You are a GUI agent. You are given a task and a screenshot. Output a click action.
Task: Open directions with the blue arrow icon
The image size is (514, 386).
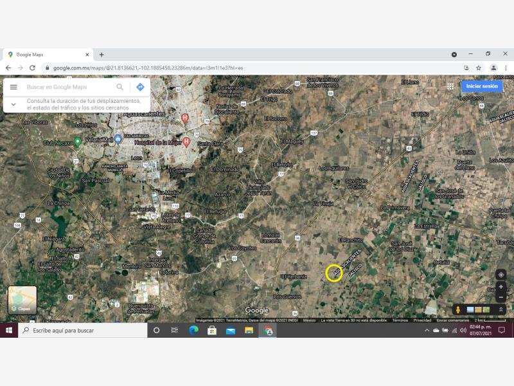click(140, 87)
